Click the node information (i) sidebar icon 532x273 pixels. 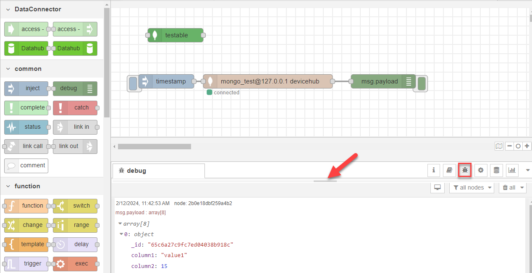434,170
